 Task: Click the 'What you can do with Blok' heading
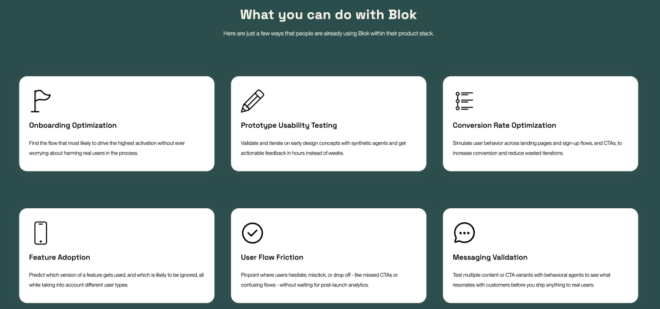(x=329, y=14)
